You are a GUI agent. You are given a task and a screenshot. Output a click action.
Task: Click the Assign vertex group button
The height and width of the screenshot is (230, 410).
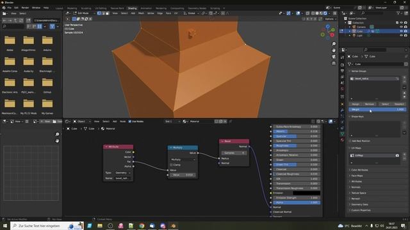(x=356, y=104)
